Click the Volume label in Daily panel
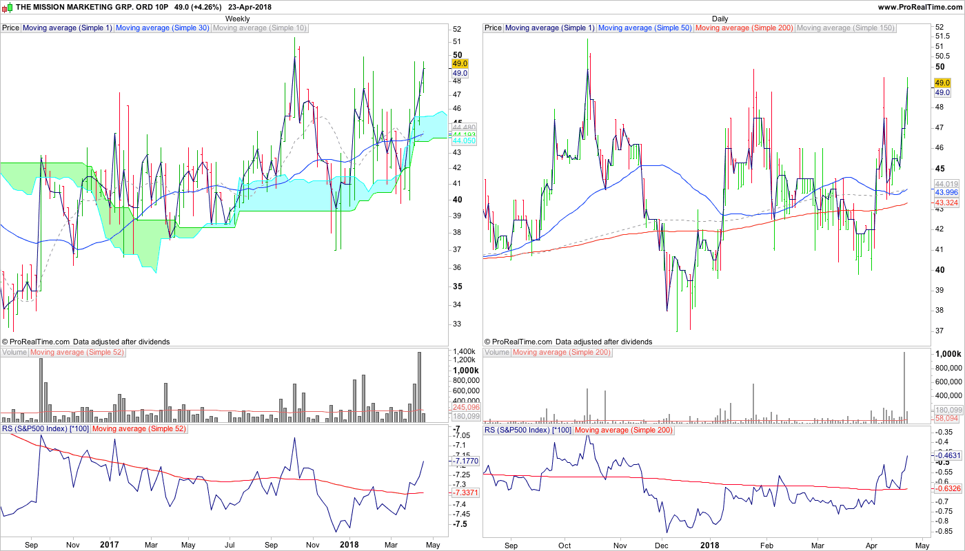The height and width of the screenshot is (551, 965). pyautogui.click(x=497, y=353)
